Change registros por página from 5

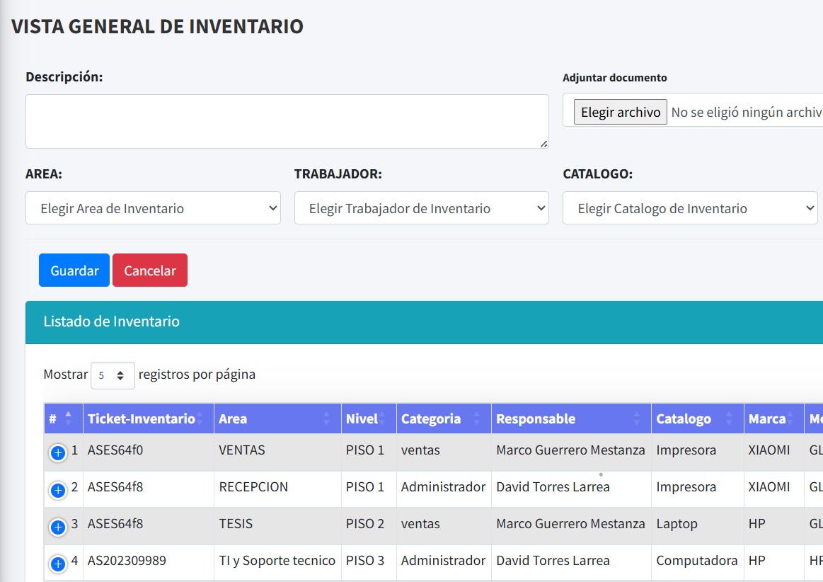[112, 375]
